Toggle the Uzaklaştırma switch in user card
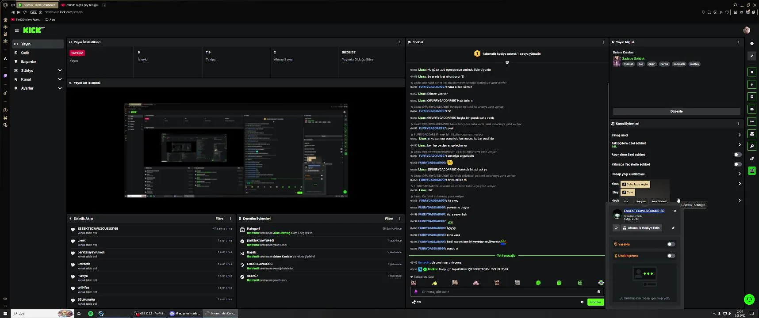 pos(671,256)
